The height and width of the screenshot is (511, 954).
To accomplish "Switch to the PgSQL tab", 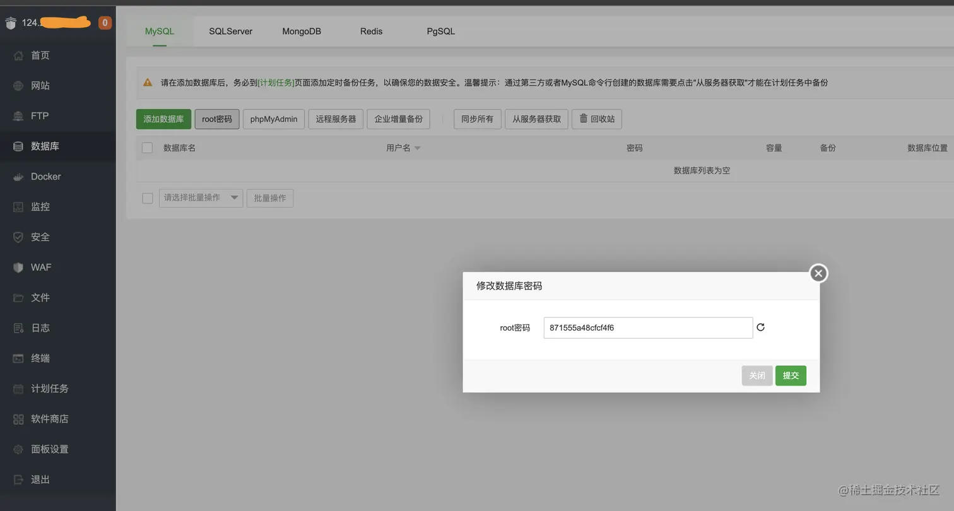I will pos(440,31).
